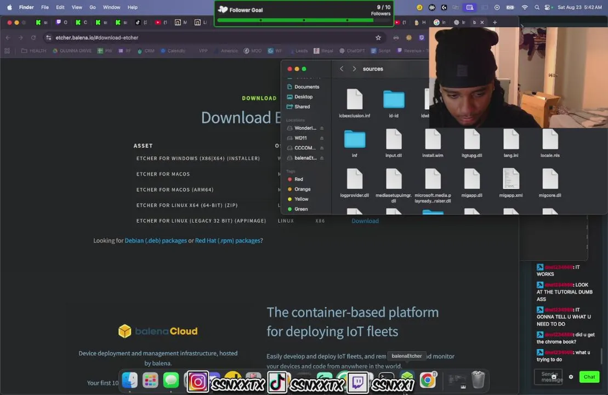Open Spotlight search in the menu bar
608x395 pixels.
(537, 7)
